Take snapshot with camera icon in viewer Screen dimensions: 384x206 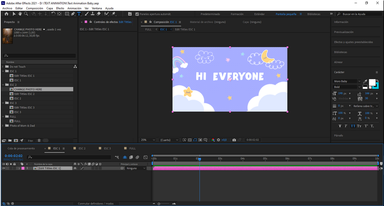pyautogui.click(x=234, y=140)
